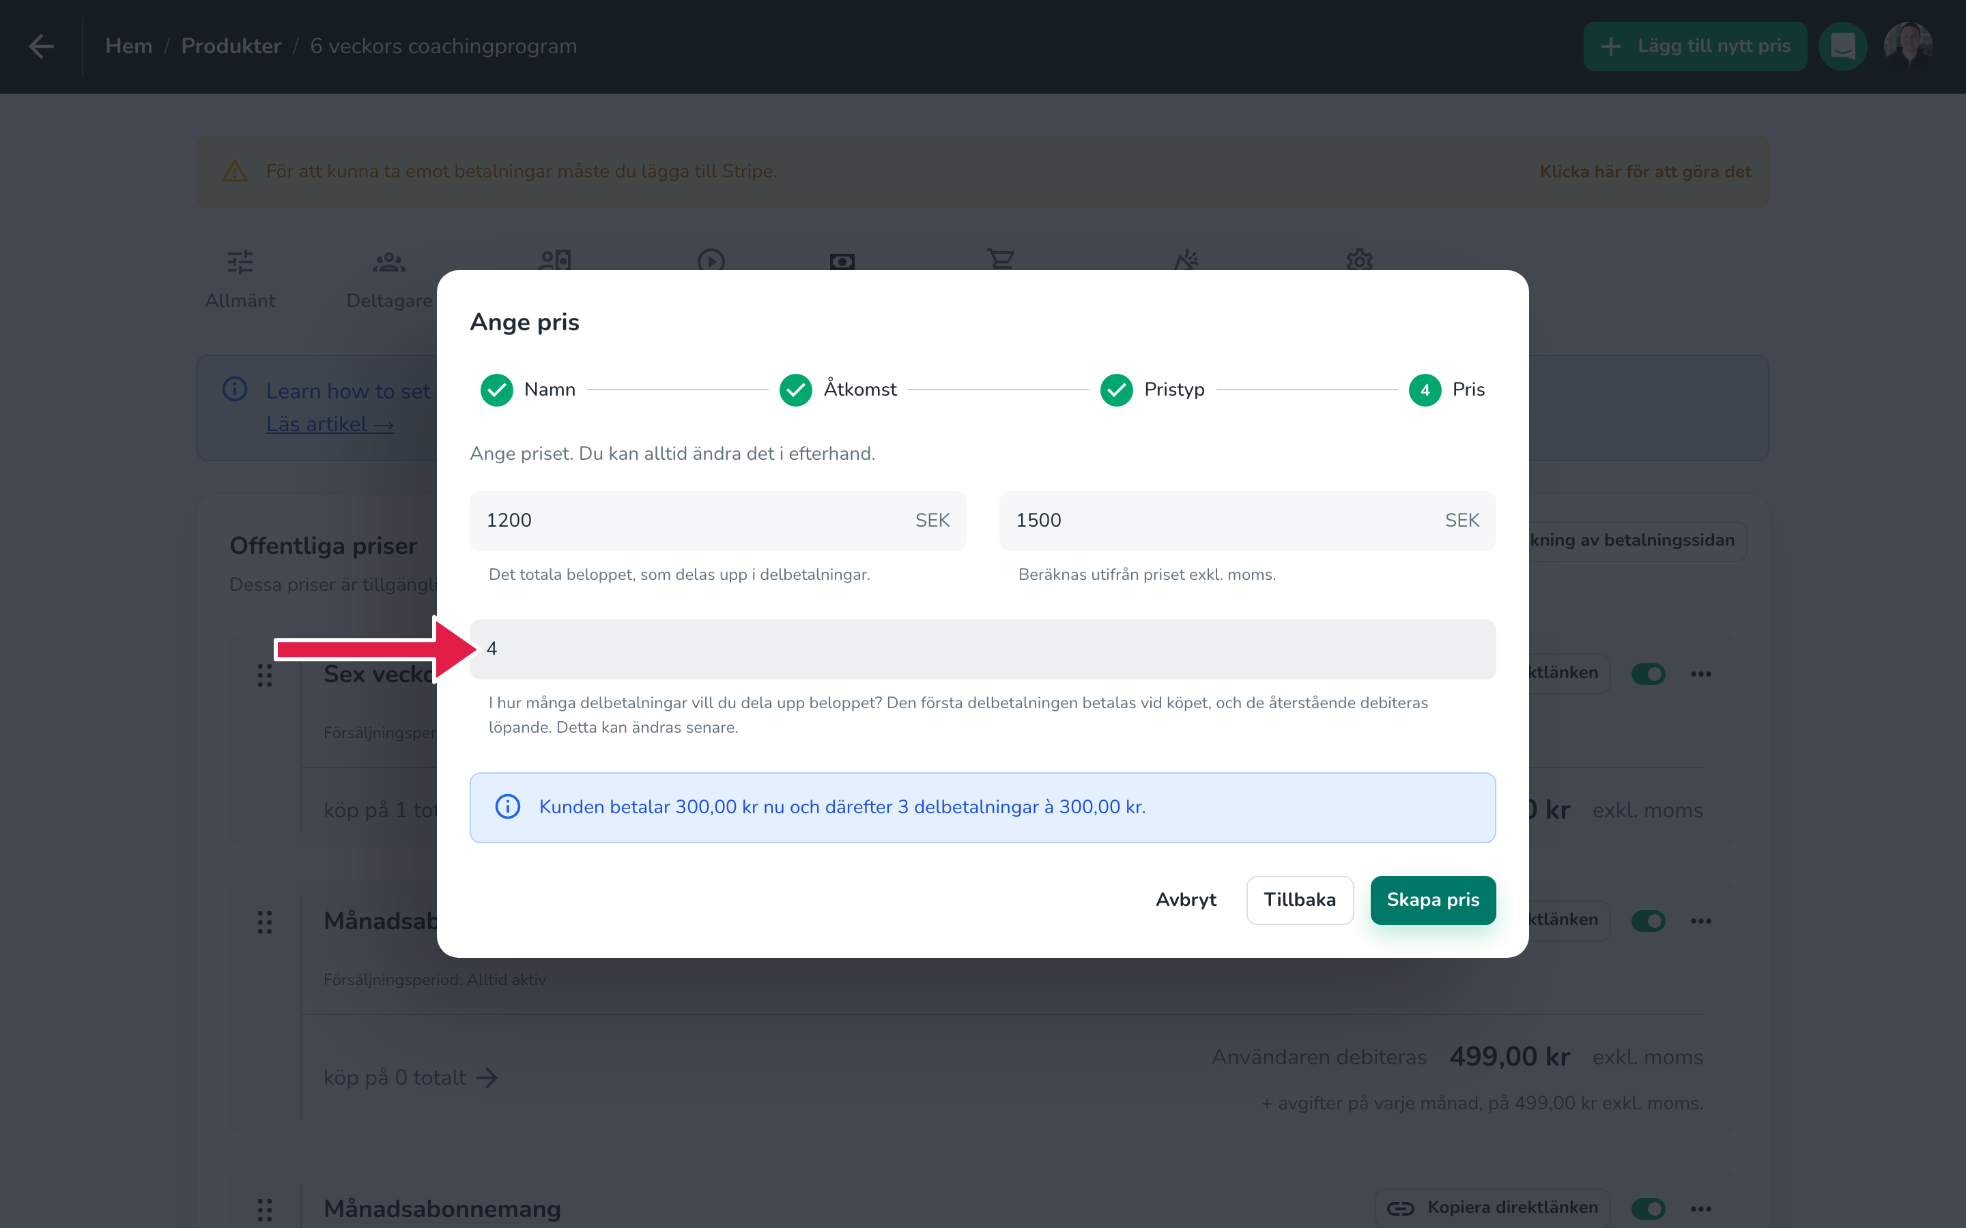Screen dimensions: 1966x1228
Task: Click 'Klicka här för att göra det' link
Action: (1645, 171)
